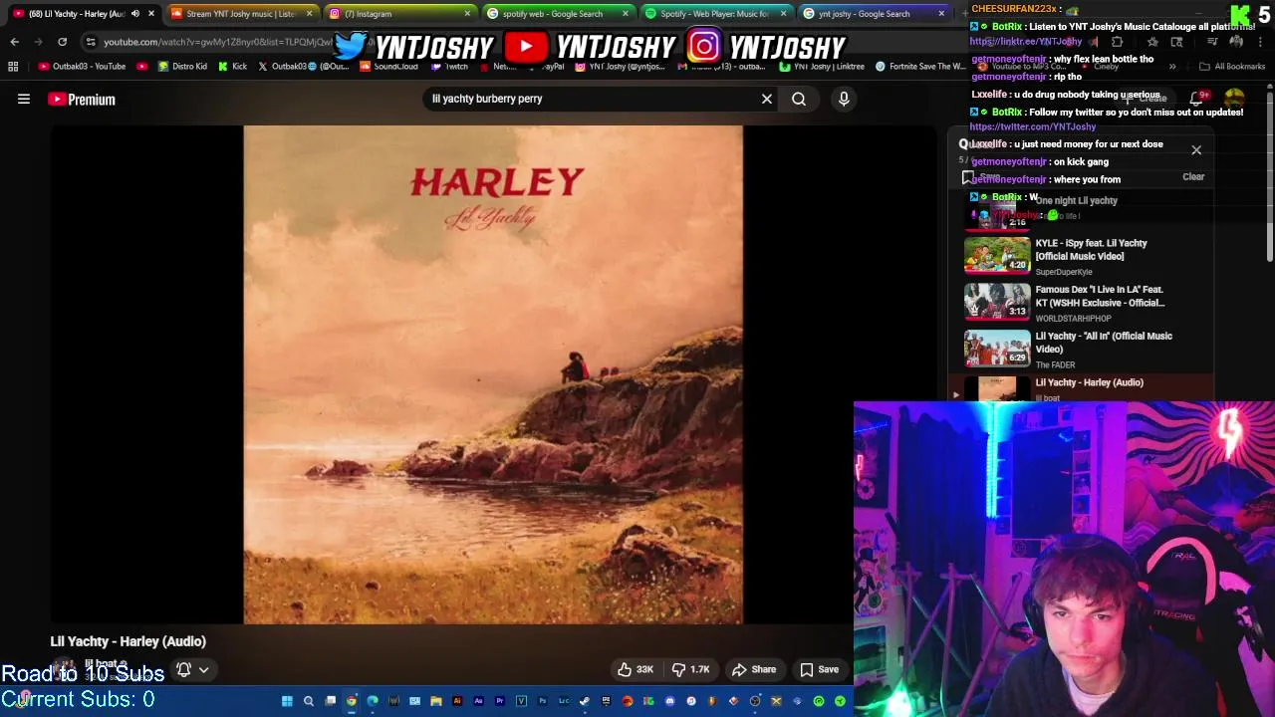Open OBS Studio from the taskbar
Screen dimensions: 1275x717
point(754,701)
